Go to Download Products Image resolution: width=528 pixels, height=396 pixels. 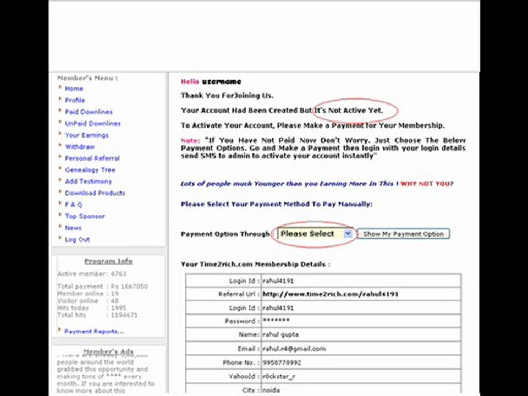click(95, 193)
